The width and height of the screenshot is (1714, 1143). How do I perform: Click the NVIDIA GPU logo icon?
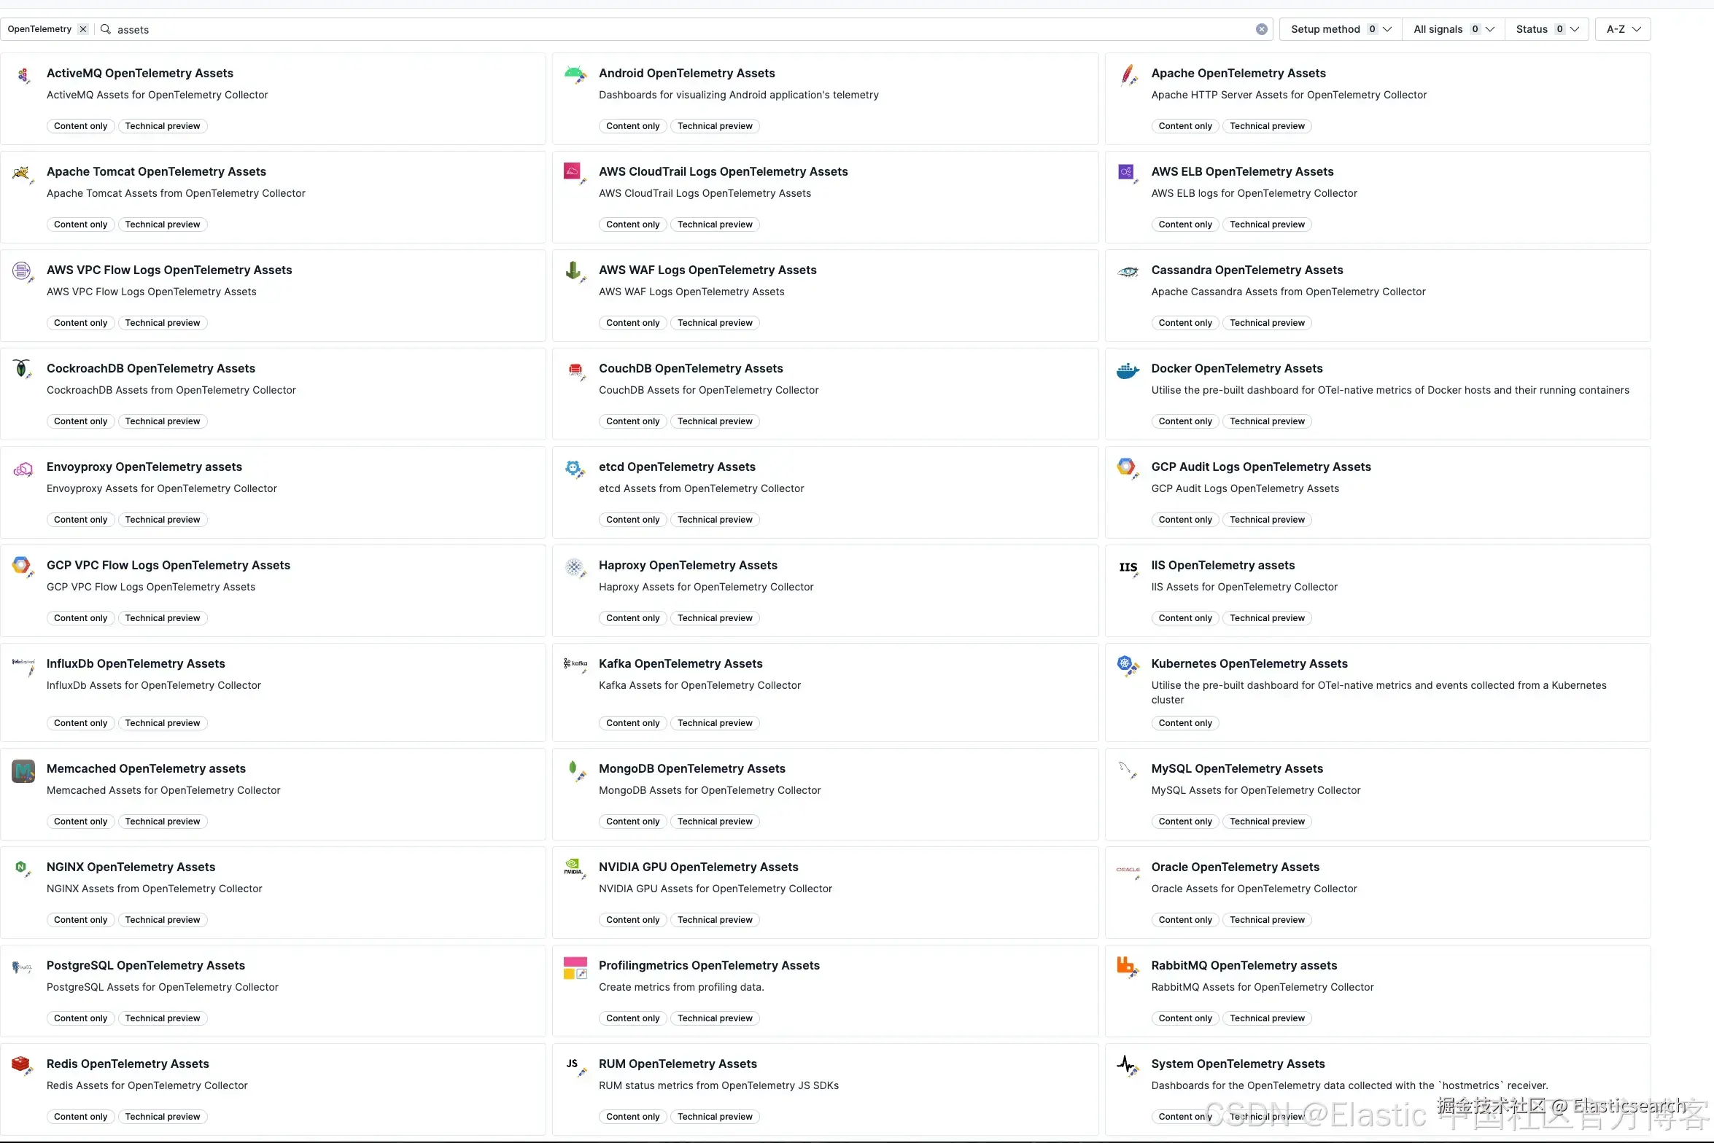pyautogui.click(x=574, y=867)
